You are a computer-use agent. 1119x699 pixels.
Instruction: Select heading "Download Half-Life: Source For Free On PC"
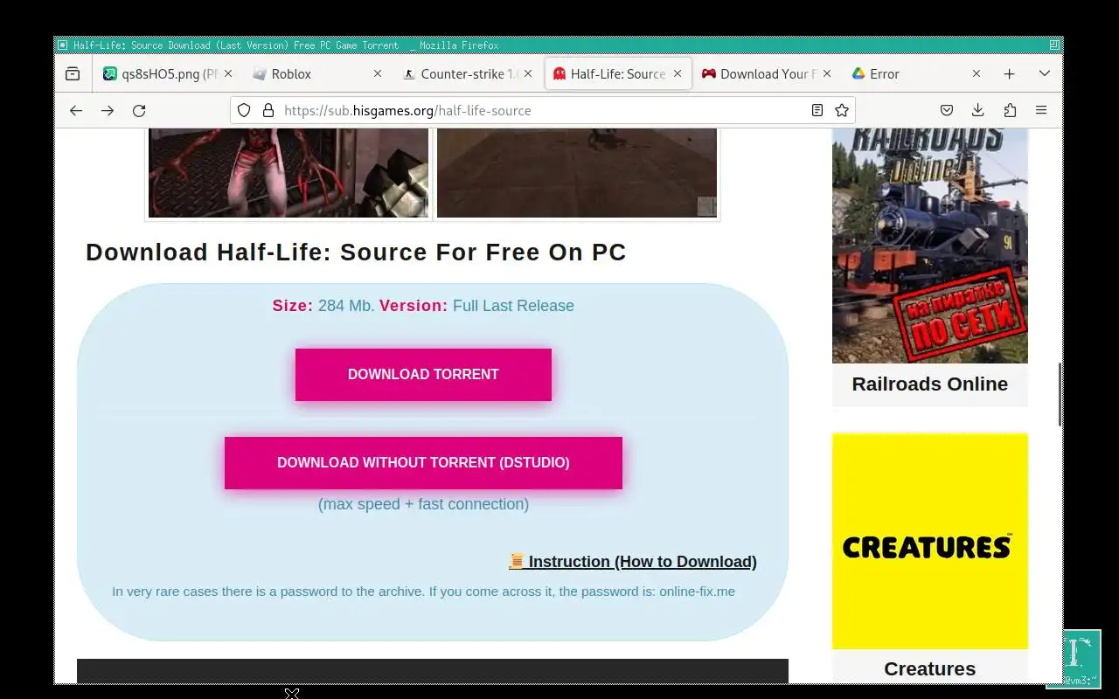pyautogui.click(x=356, y=253)
